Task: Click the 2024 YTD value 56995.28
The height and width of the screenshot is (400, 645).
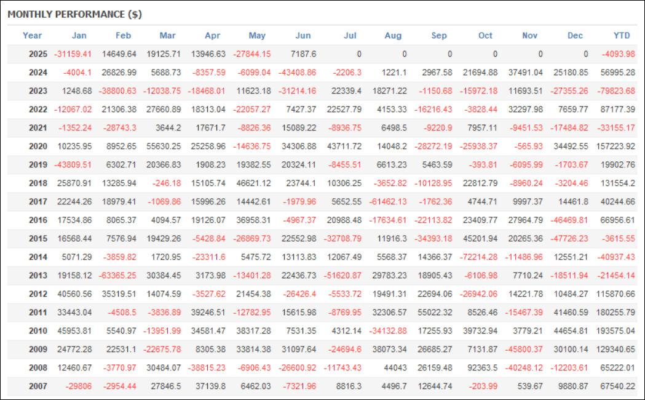Action: pyautogui.click(x=618, y=73)
